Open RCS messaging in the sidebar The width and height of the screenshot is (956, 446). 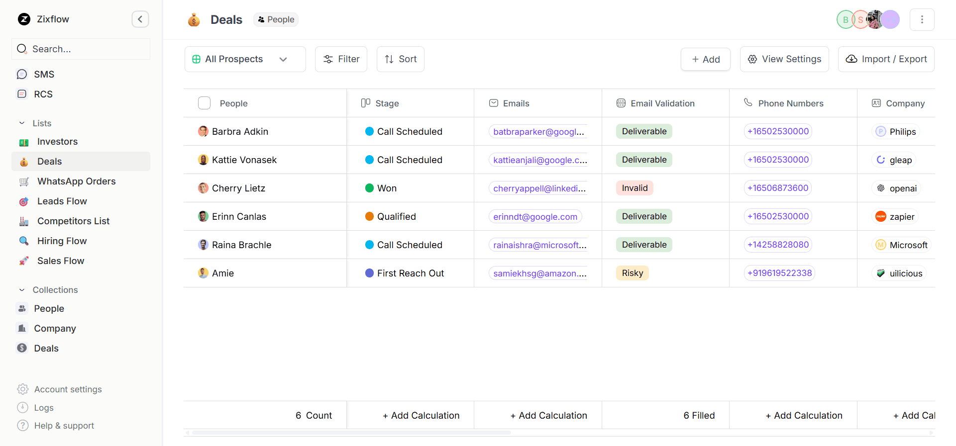point(43,94)
